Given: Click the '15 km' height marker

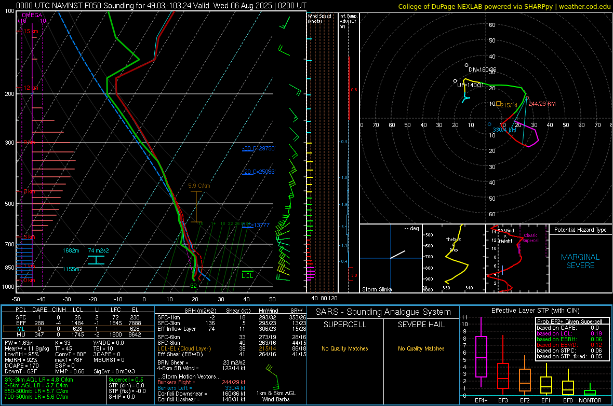Looking at the screenshot, I should point(31,31).
